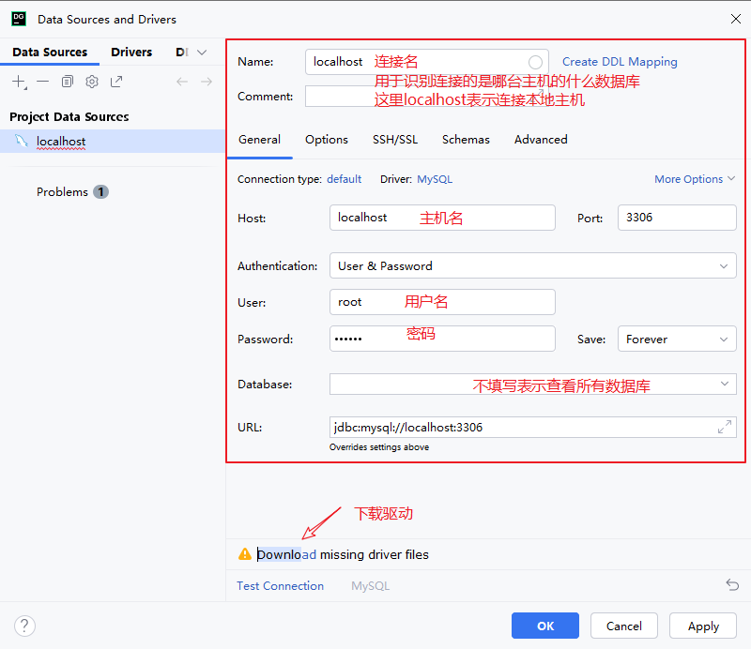This screenshot has width=751, height=649.
Task: Duplicate the selected data source
Action: click(x=68, y=82)
